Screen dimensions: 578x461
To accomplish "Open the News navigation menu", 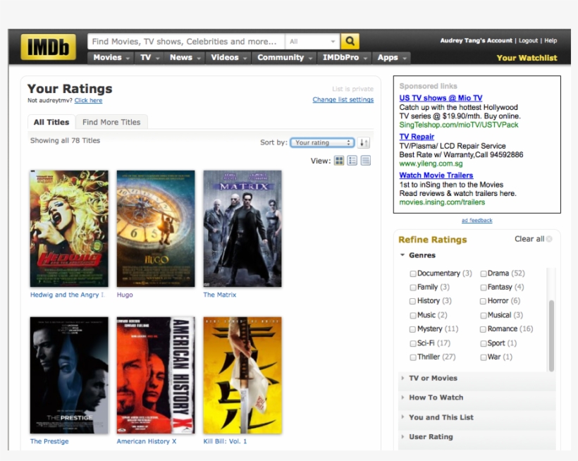I will pyautogui.click(x=185, y=58).
